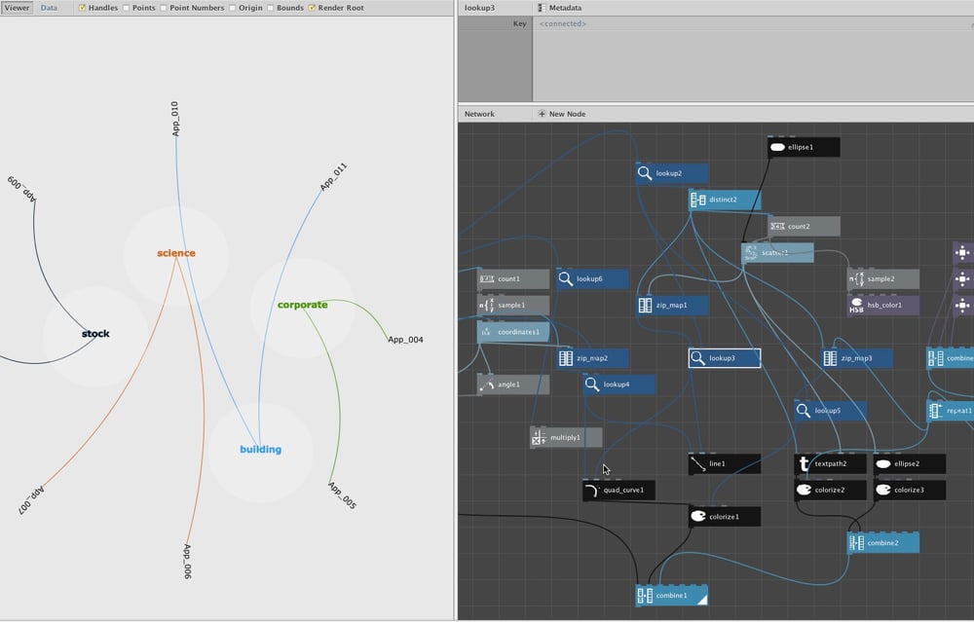Enable the Bounds checkbox
The image size is (974, 622).
pos(270,8)
